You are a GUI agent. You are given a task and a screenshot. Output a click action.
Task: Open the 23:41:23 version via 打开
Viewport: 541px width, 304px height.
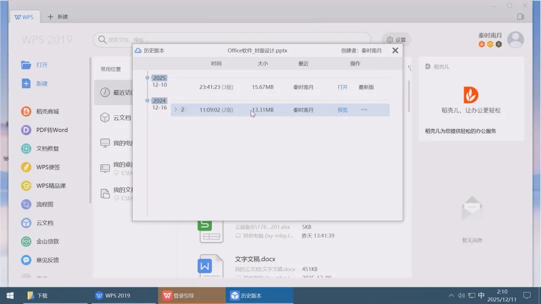click(342, 87)
